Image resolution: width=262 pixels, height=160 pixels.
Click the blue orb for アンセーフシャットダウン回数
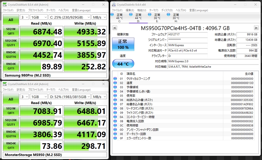[x=115, y=130]
